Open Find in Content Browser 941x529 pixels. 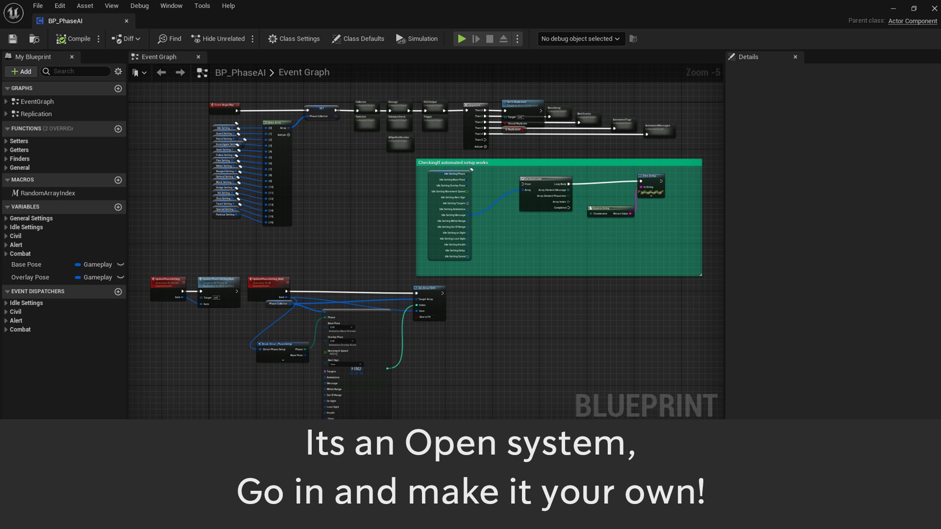[34, 39]
